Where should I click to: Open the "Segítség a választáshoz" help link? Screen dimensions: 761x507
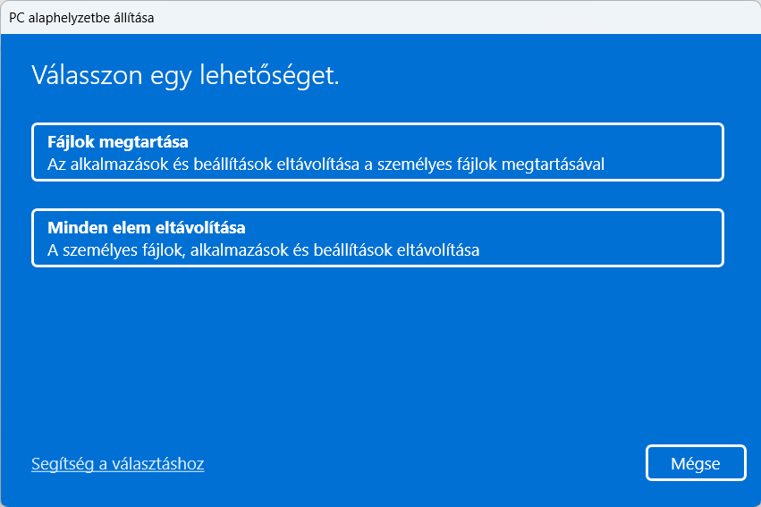118,464
